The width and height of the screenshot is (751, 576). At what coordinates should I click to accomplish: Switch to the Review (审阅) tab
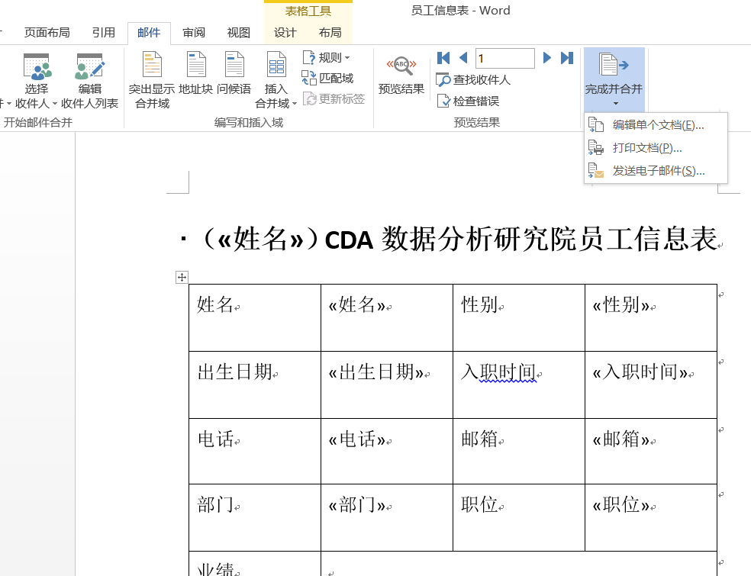tap(194, 33)
